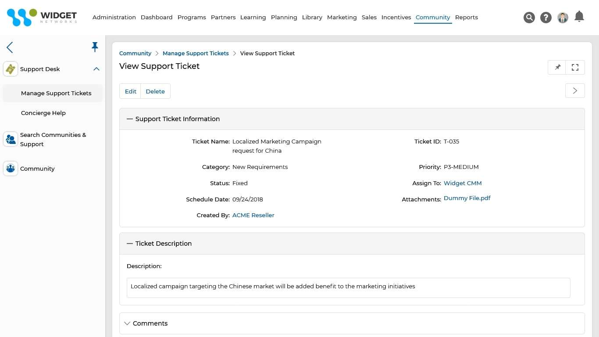Open the Dummy File.pdf attachment

click(467, 198)
